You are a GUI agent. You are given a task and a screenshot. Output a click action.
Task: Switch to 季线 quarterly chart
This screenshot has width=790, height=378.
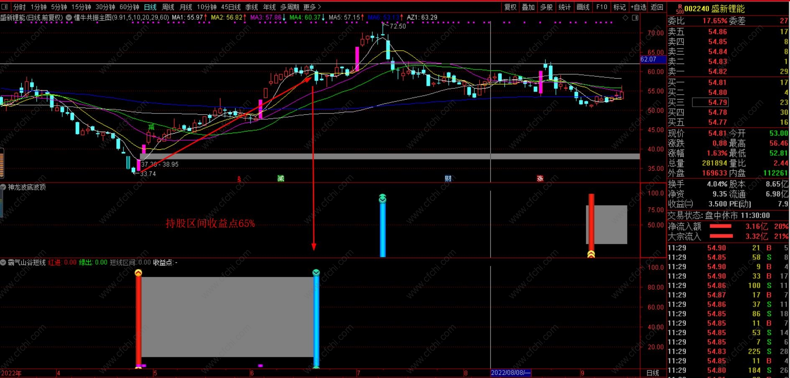pos(252,7)
